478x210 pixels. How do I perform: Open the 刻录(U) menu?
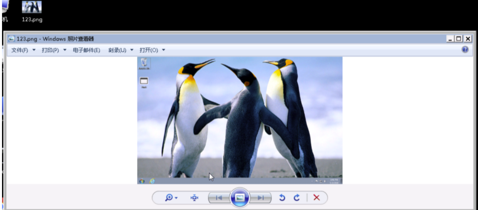117,50
